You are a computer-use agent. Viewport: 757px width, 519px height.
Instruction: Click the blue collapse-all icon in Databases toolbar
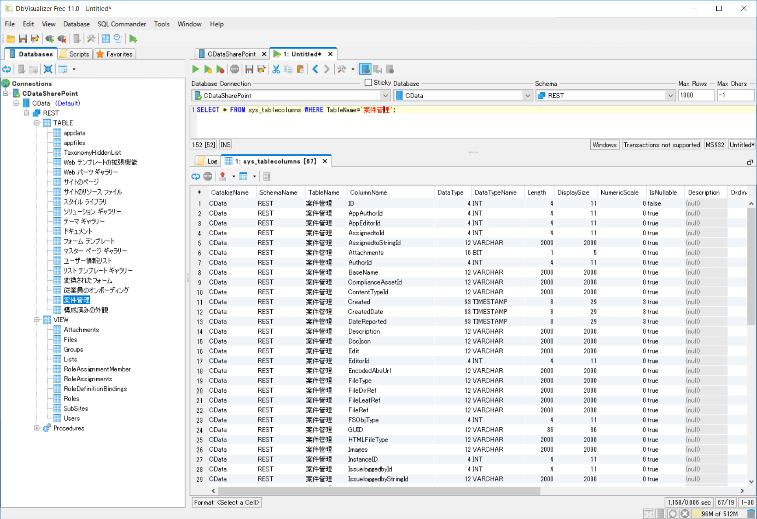tap(48, 69)
